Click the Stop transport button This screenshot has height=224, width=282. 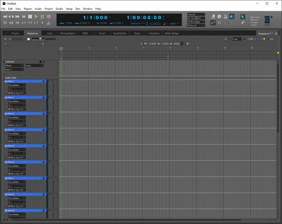pos(30,17)
